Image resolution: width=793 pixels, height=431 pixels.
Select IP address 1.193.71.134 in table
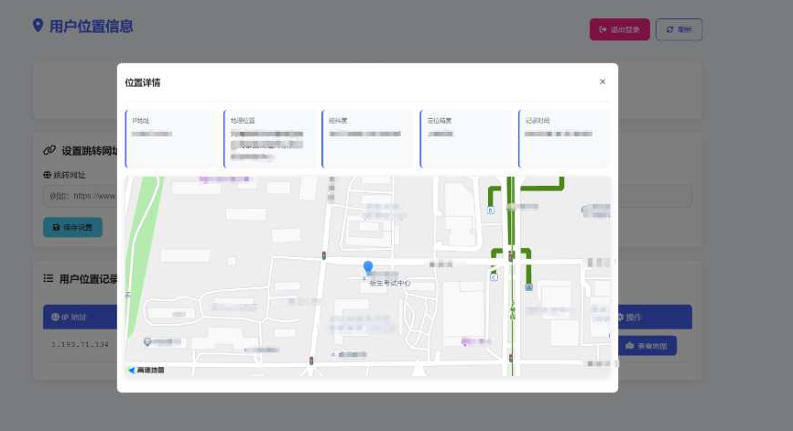coord(80,344)
